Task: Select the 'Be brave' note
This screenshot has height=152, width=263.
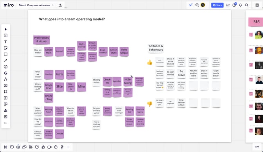Action: (181, 73)
